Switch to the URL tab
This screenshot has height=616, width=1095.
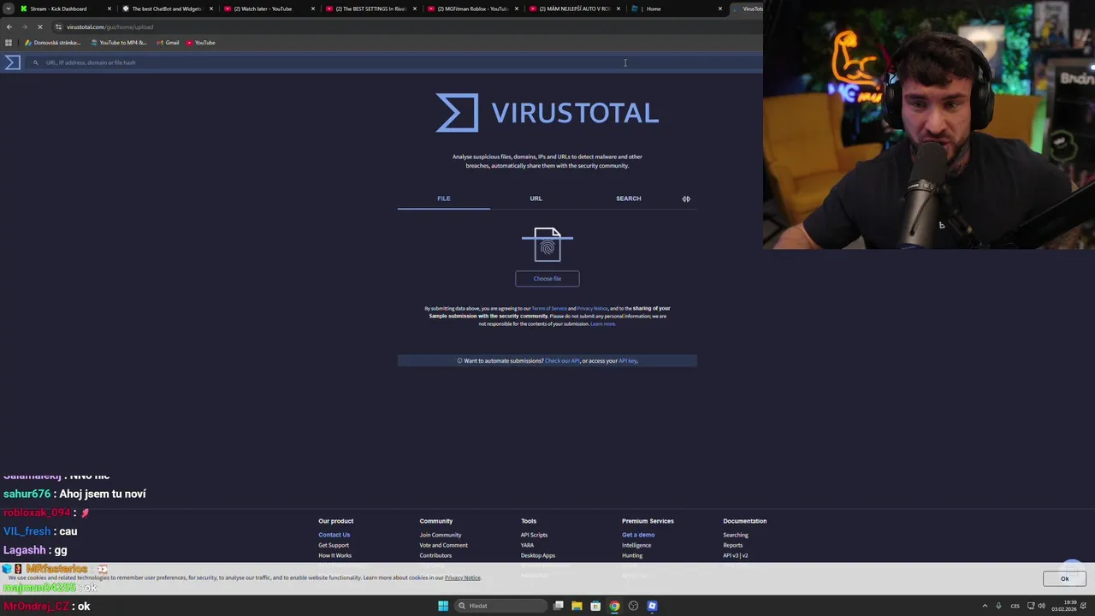536,198
